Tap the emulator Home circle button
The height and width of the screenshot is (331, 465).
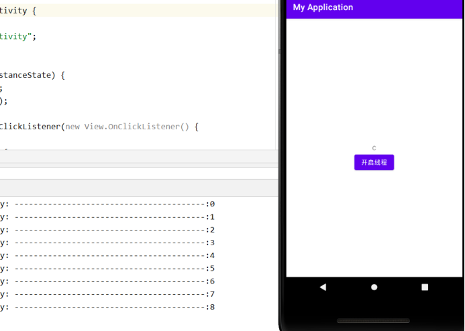click(x=374, y=287)
